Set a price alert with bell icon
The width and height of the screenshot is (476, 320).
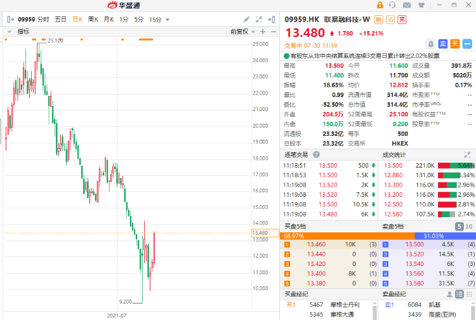[x=431, y=44]
